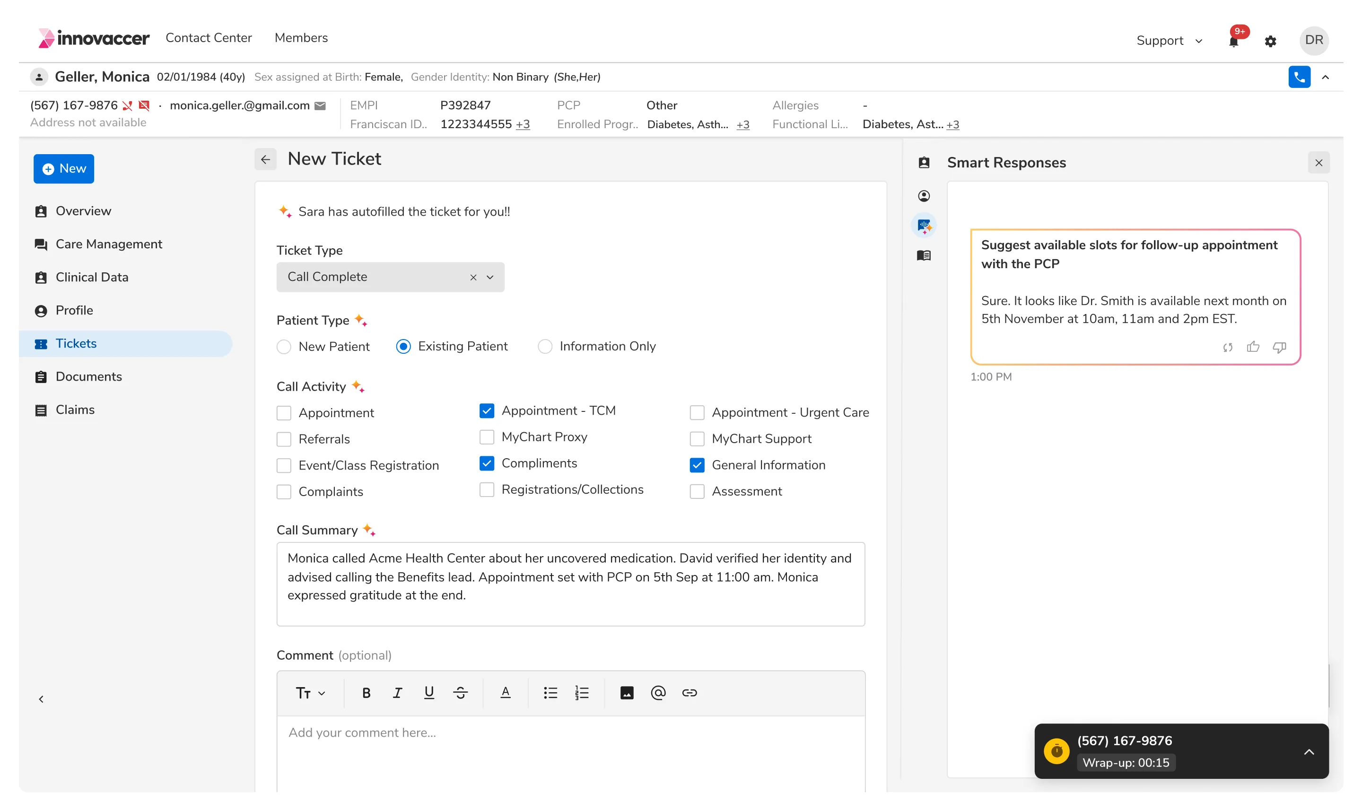Open the Support dropdown menu
This screenshot has width=1362, height=811.
1169,41
